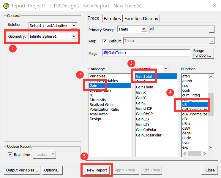The width and height of the screenshot is (221, 178).
Task: Click the Function list scroll-down arrow
Action: coord(211,147)
